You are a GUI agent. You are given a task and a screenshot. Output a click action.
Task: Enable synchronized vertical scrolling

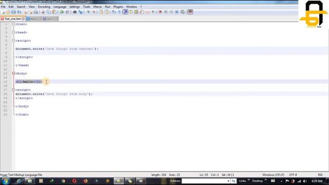click(101, 12)
